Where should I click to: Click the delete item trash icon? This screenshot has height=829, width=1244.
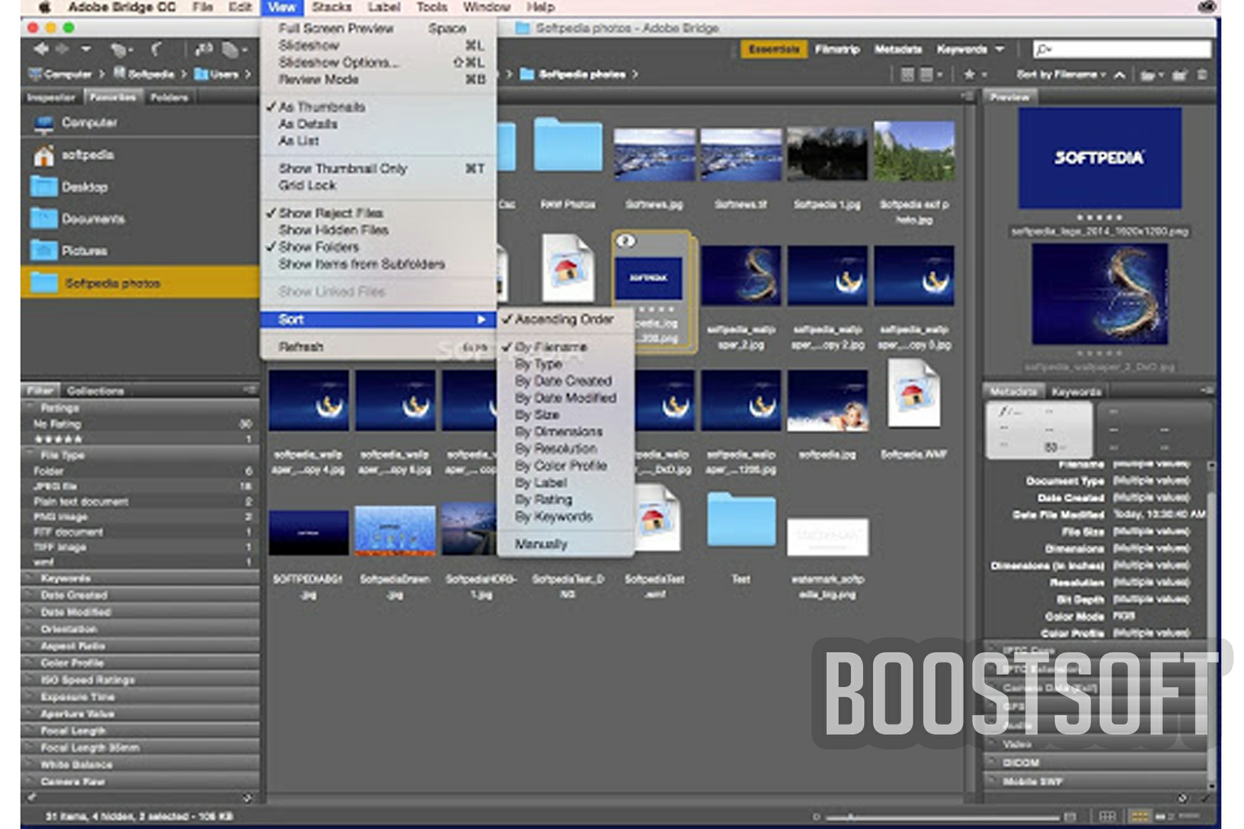1202,75
